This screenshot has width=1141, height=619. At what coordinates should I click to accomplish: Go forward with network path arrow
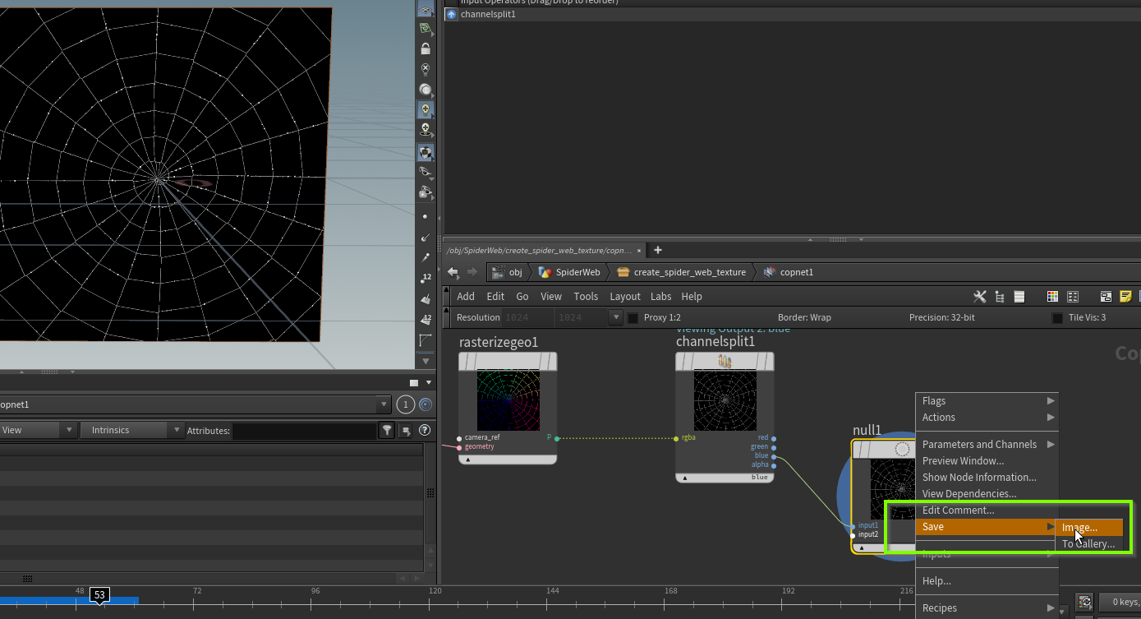tap(472, 272)
